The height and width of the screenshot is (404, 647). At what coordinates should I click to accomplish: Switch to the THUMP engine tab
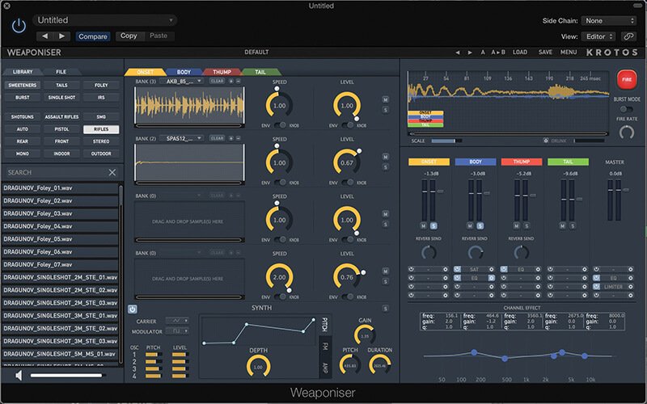[x=222, y=72]
